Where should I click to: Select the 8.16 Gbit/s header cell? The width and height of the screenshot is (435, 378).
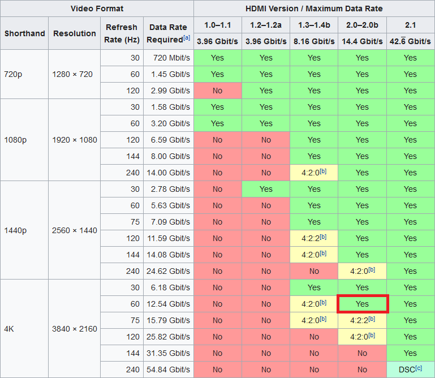pyautogui.click(x=314, y=41)
